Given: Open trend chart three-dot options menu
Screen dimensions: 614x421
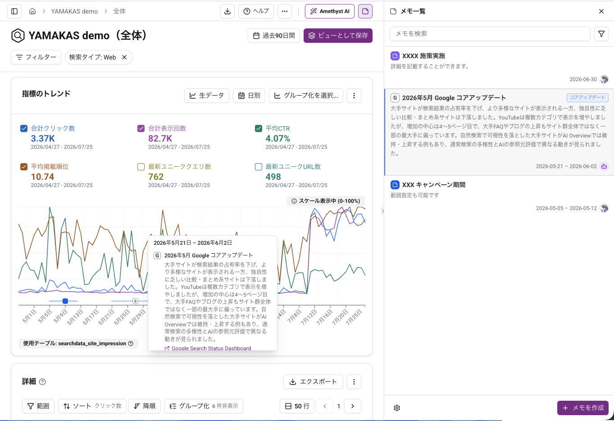Looking at the screenshot, I should pos(354,96).
